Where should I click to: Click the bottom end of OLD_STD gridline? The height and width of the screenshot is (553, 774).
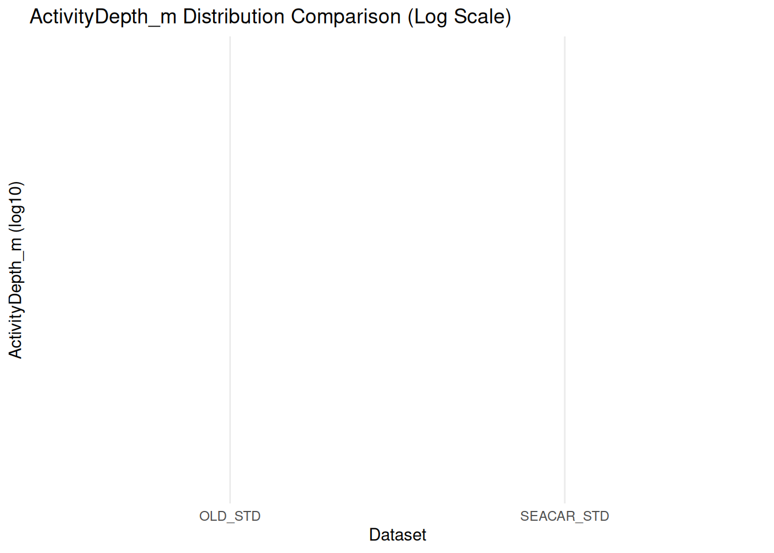pos(230,501)
